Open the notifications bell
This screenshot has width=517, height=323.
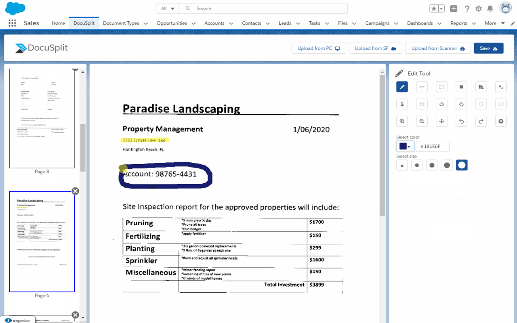(x=490, y=8)
